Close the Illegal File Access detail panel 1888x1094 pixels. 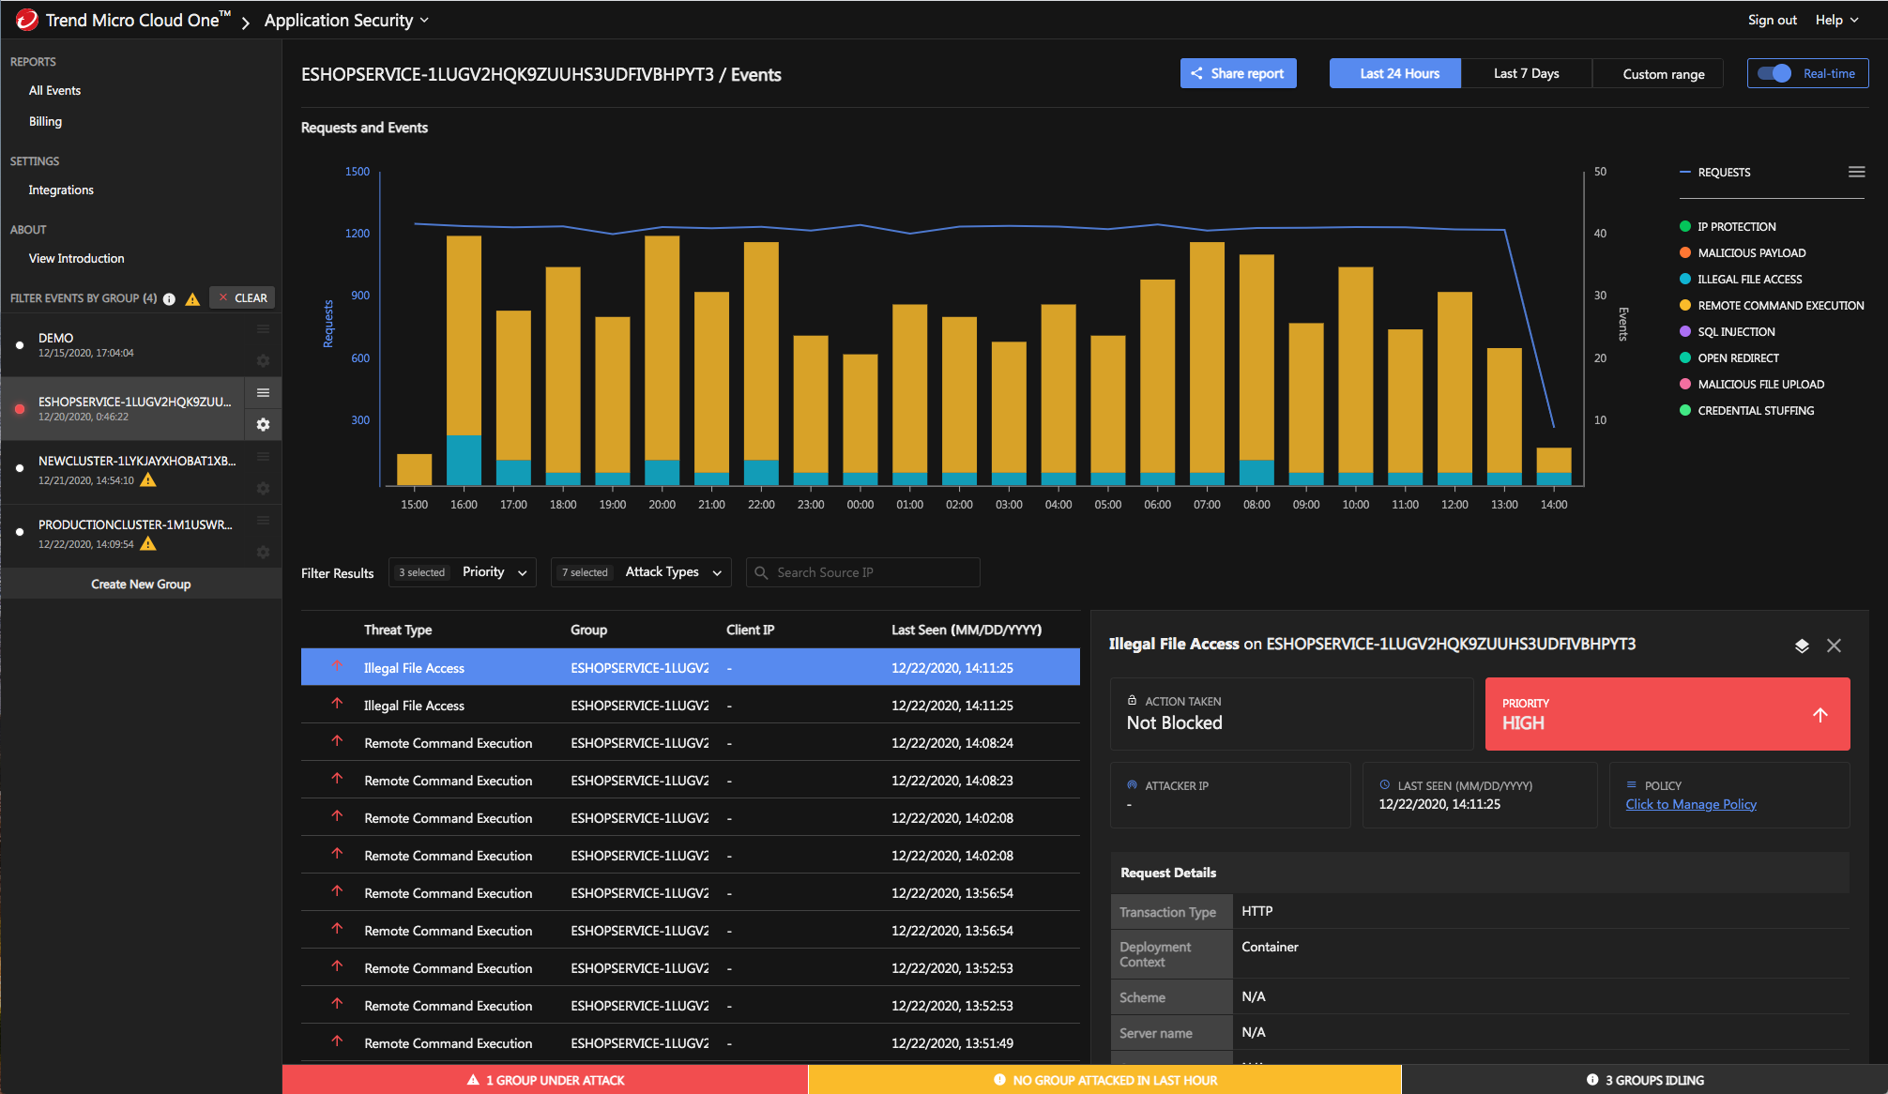(1834, 646)
